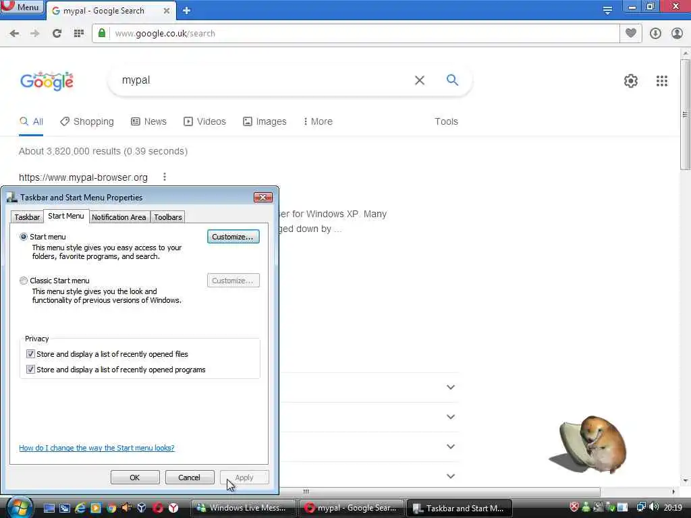The height and width of the screenshot is (518, 691).
Task: Open Google quick settings gear
Action: [631, 81]
